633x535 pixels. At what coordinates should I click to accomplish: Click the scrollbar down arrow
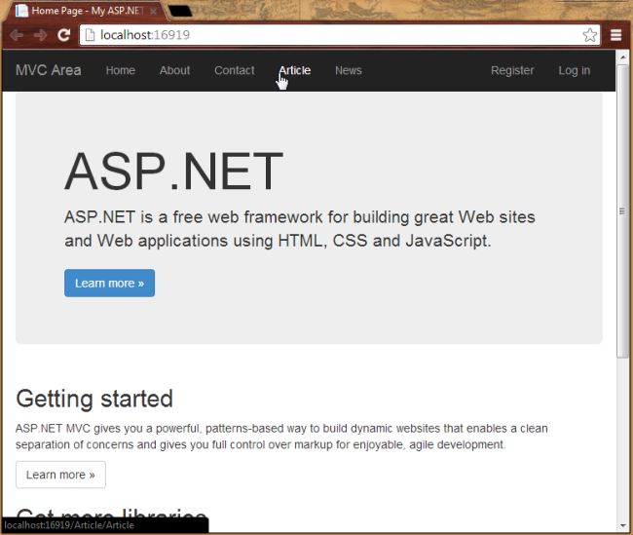pyautogui.click(x=623, y=525)
